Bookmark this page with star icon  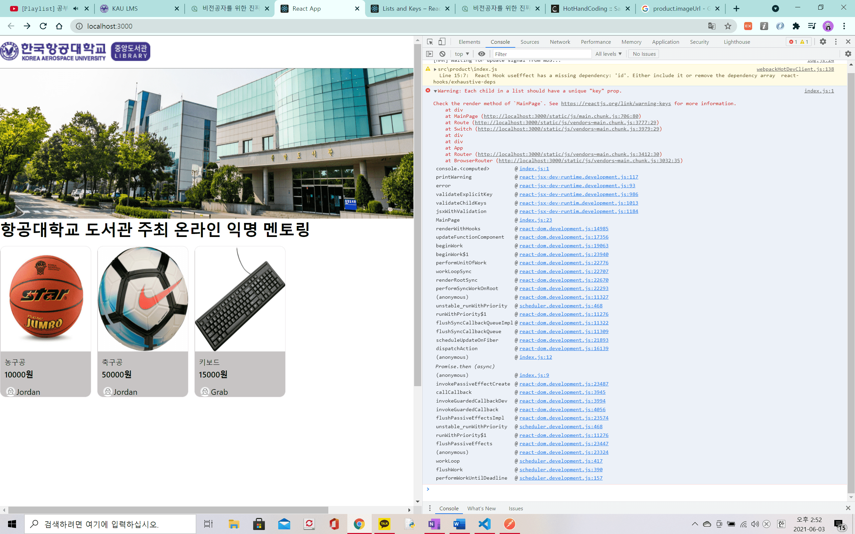pyautogui.click(x=728, y=26)
